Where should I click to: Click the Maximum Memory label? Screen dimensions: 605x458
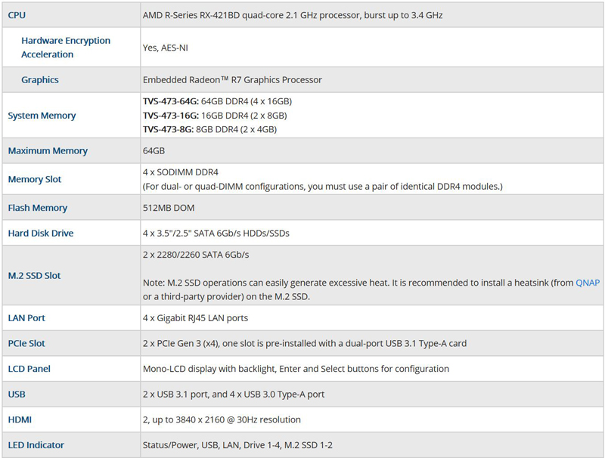(x=48, y=151)
